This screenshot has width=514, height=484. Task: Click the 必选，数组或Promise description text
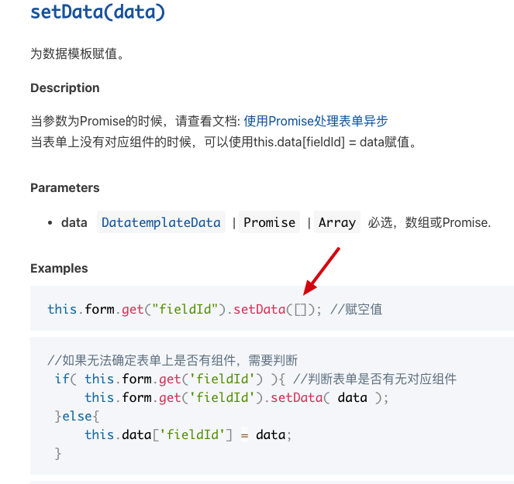pyautogui.click(x=429, y=222)
